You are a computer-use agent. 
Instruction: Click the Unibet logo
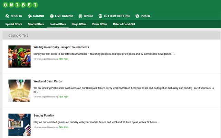(x=20, y=5)
